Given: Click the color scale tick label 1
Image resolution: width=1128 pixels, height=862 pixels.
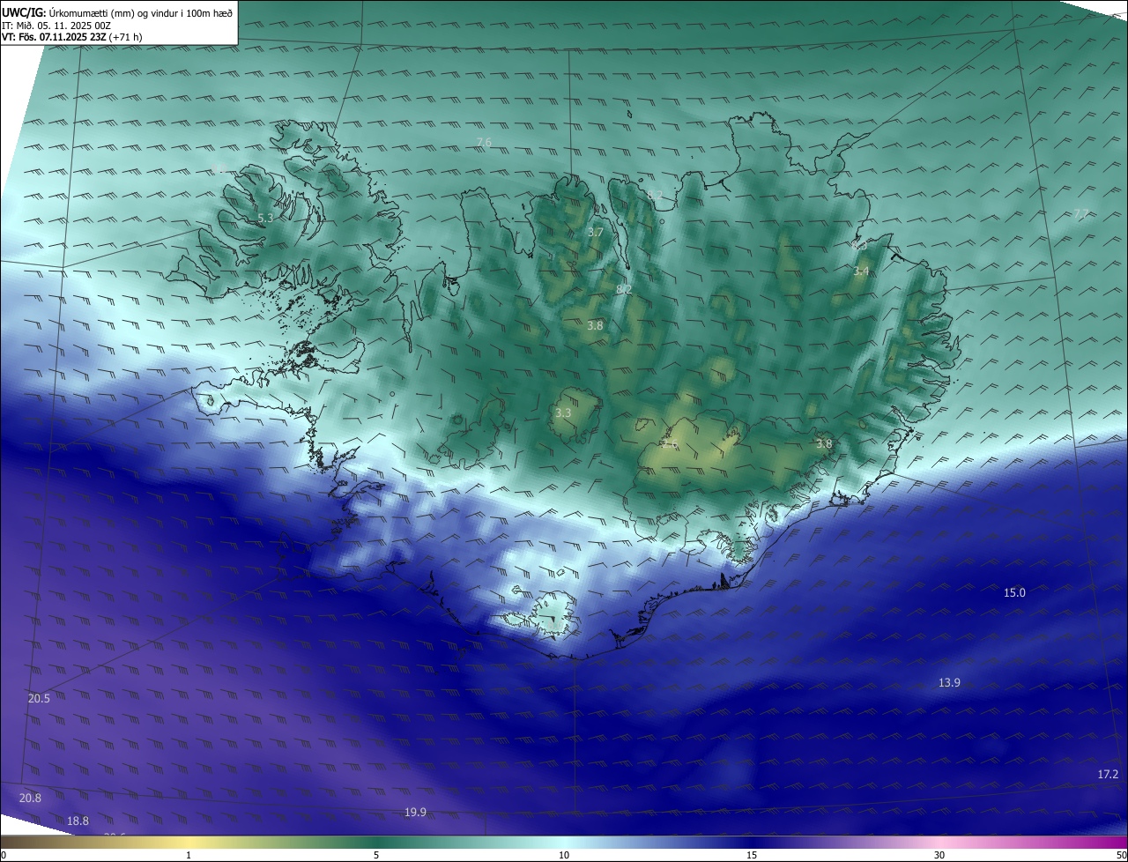Looking at the screenshot, I should click(x=189, y=855).
